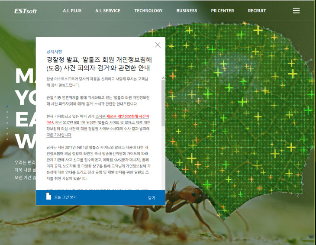
Task: Click the ESTsoft logo
Action: pos(26,11)
